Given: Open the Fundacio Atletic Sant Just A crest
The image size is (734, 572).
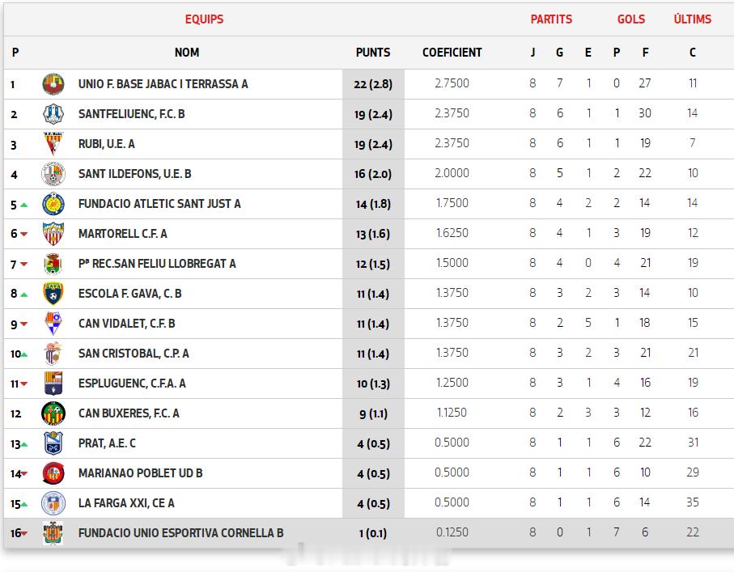Looking at the screenshot, I should click(x=53, y=204).
